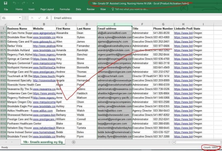222x151 pixels.
Task: Select row header 8595
Action: click(3, 137)
